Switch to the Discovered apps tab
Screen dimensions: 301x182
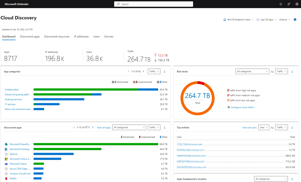30,36
